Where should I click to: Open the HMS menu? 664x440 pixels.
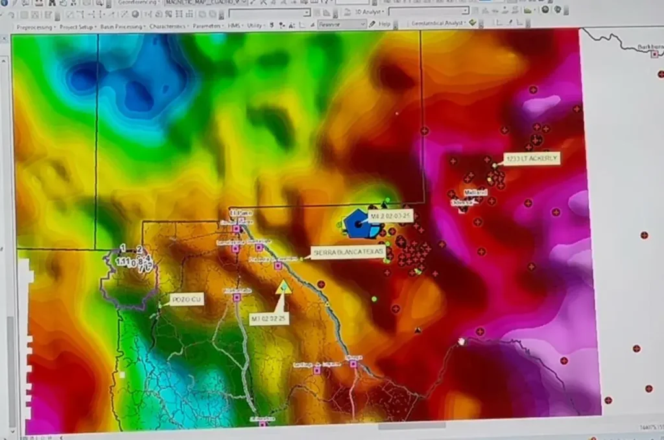coord(235,25)
